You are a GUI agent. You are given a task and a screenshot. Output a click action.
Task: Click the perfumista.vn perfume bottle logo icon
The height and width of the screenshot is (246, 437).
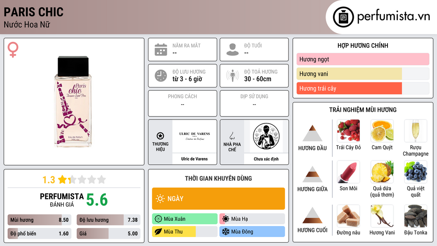pos(343,17)
